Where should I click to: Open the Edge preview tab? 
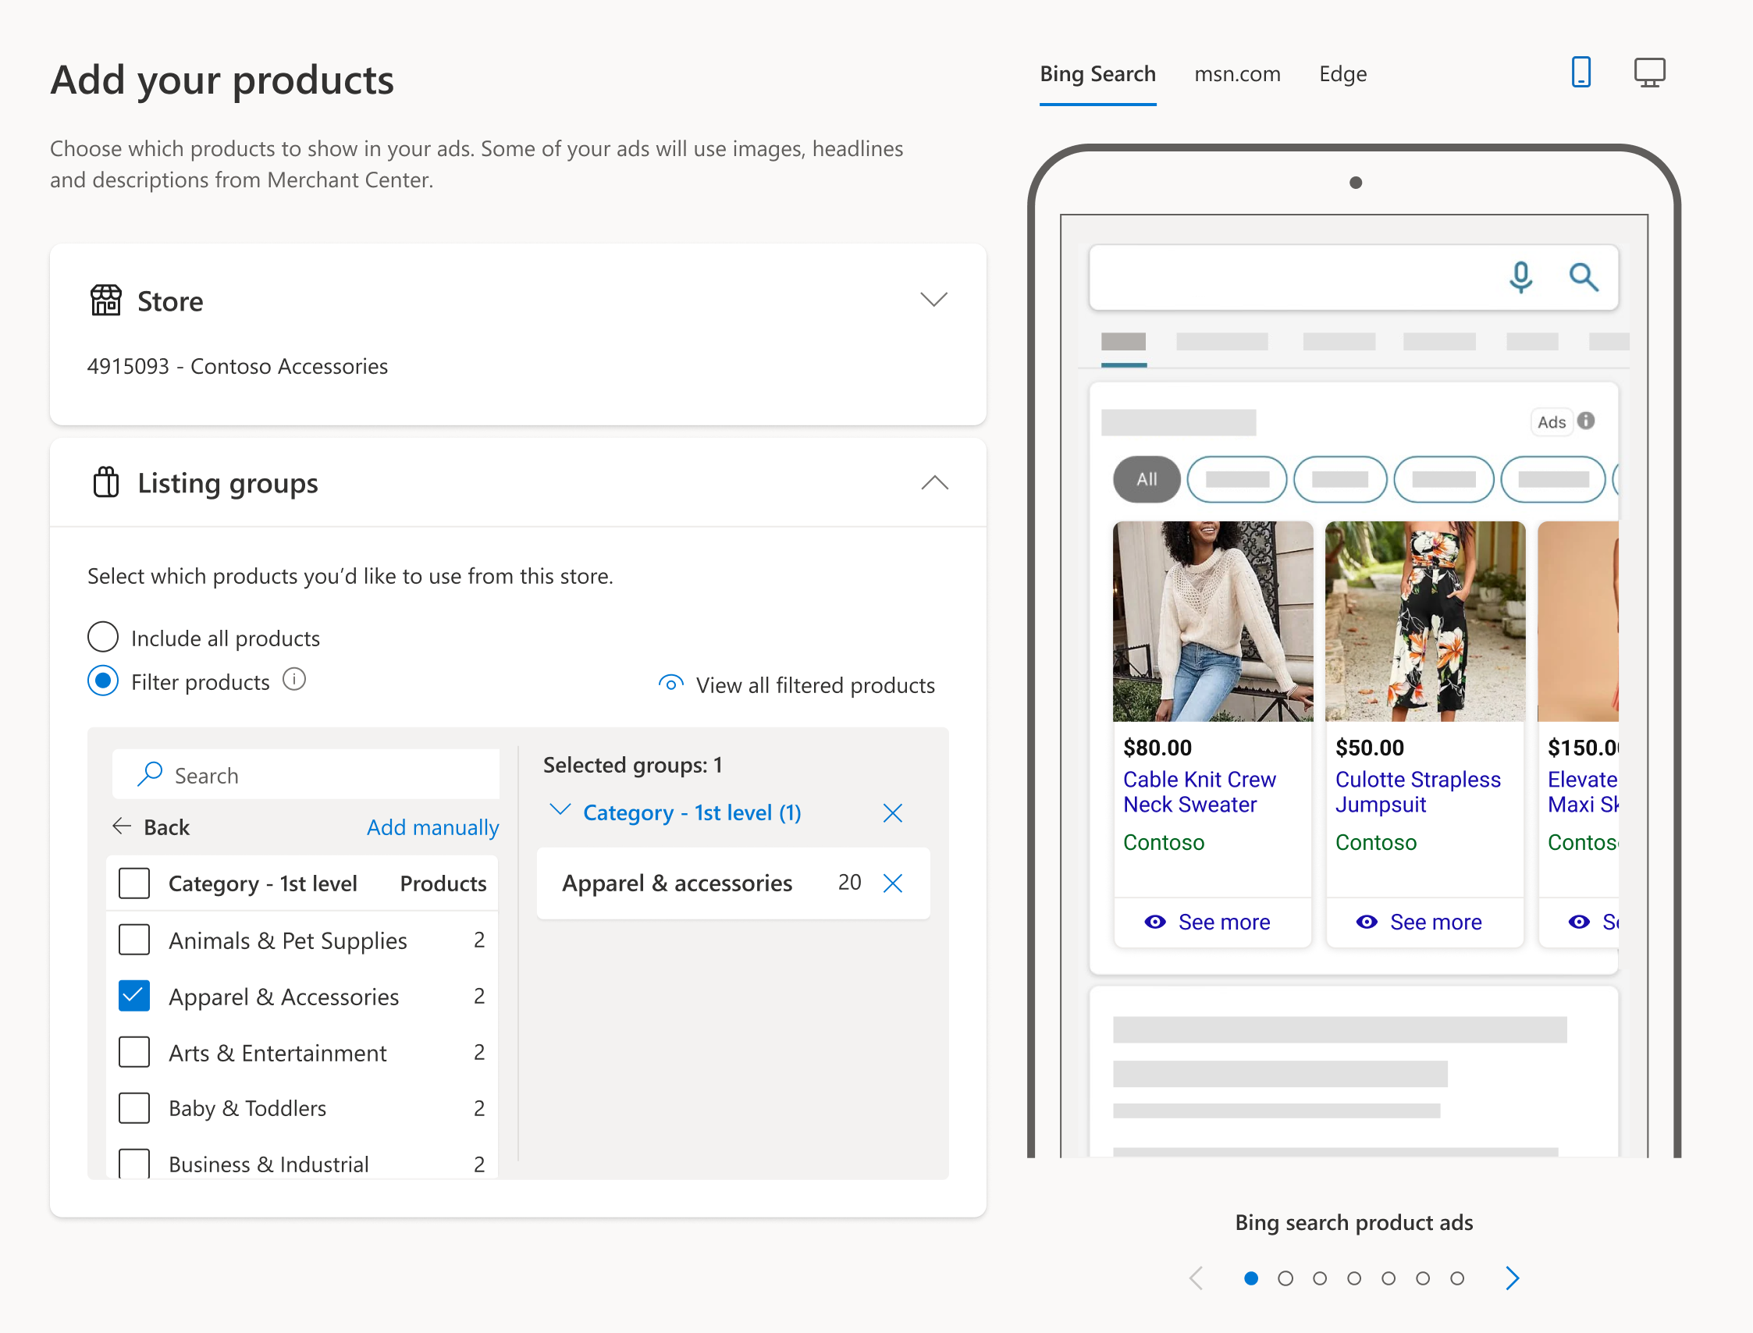point(1342,74)
